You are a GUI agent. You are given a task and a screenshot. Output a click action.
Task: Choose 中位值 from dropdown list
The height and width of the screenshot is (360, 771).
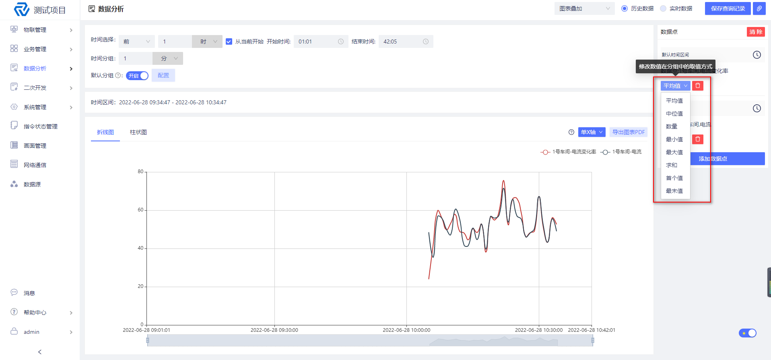coord(676,114)
